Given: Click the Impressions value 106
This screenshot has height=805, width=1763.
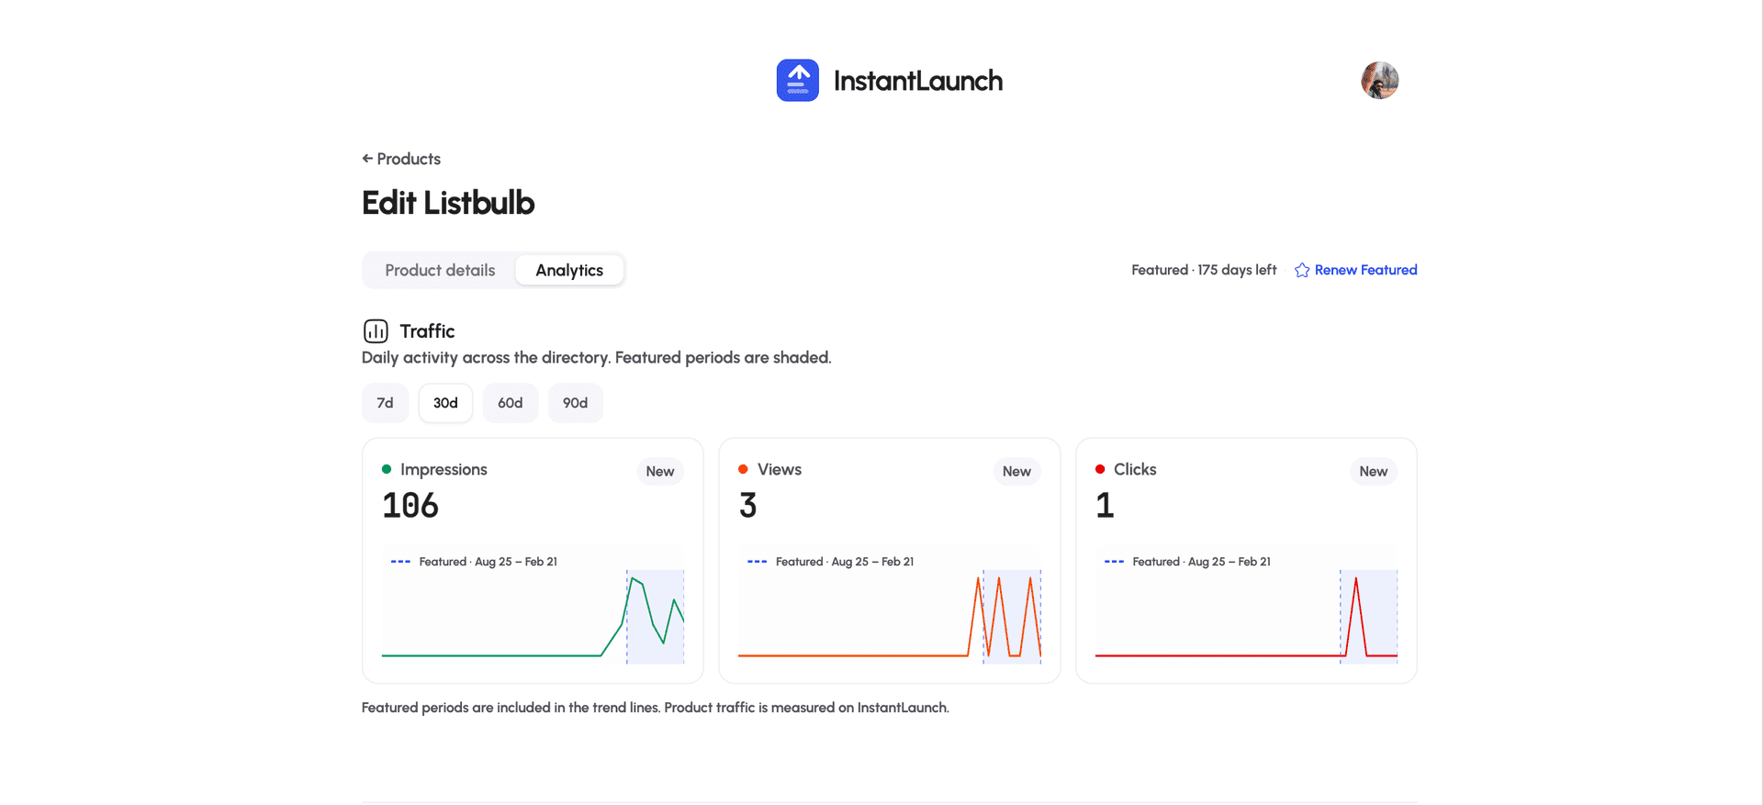Looking at the screenshot, I should click(410, 506).
